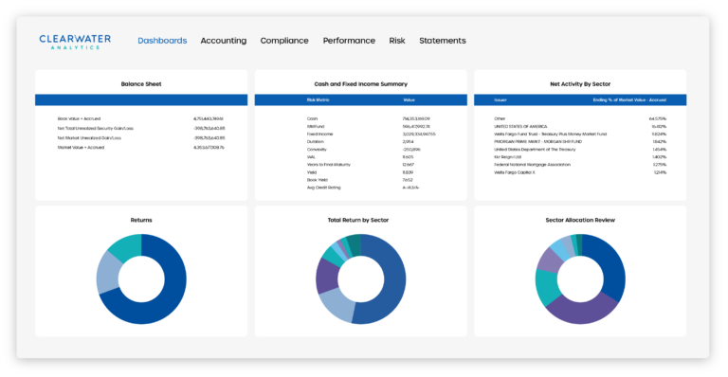Switch to the Accounting tab
728x377 pixels.
tap(224, 41)
